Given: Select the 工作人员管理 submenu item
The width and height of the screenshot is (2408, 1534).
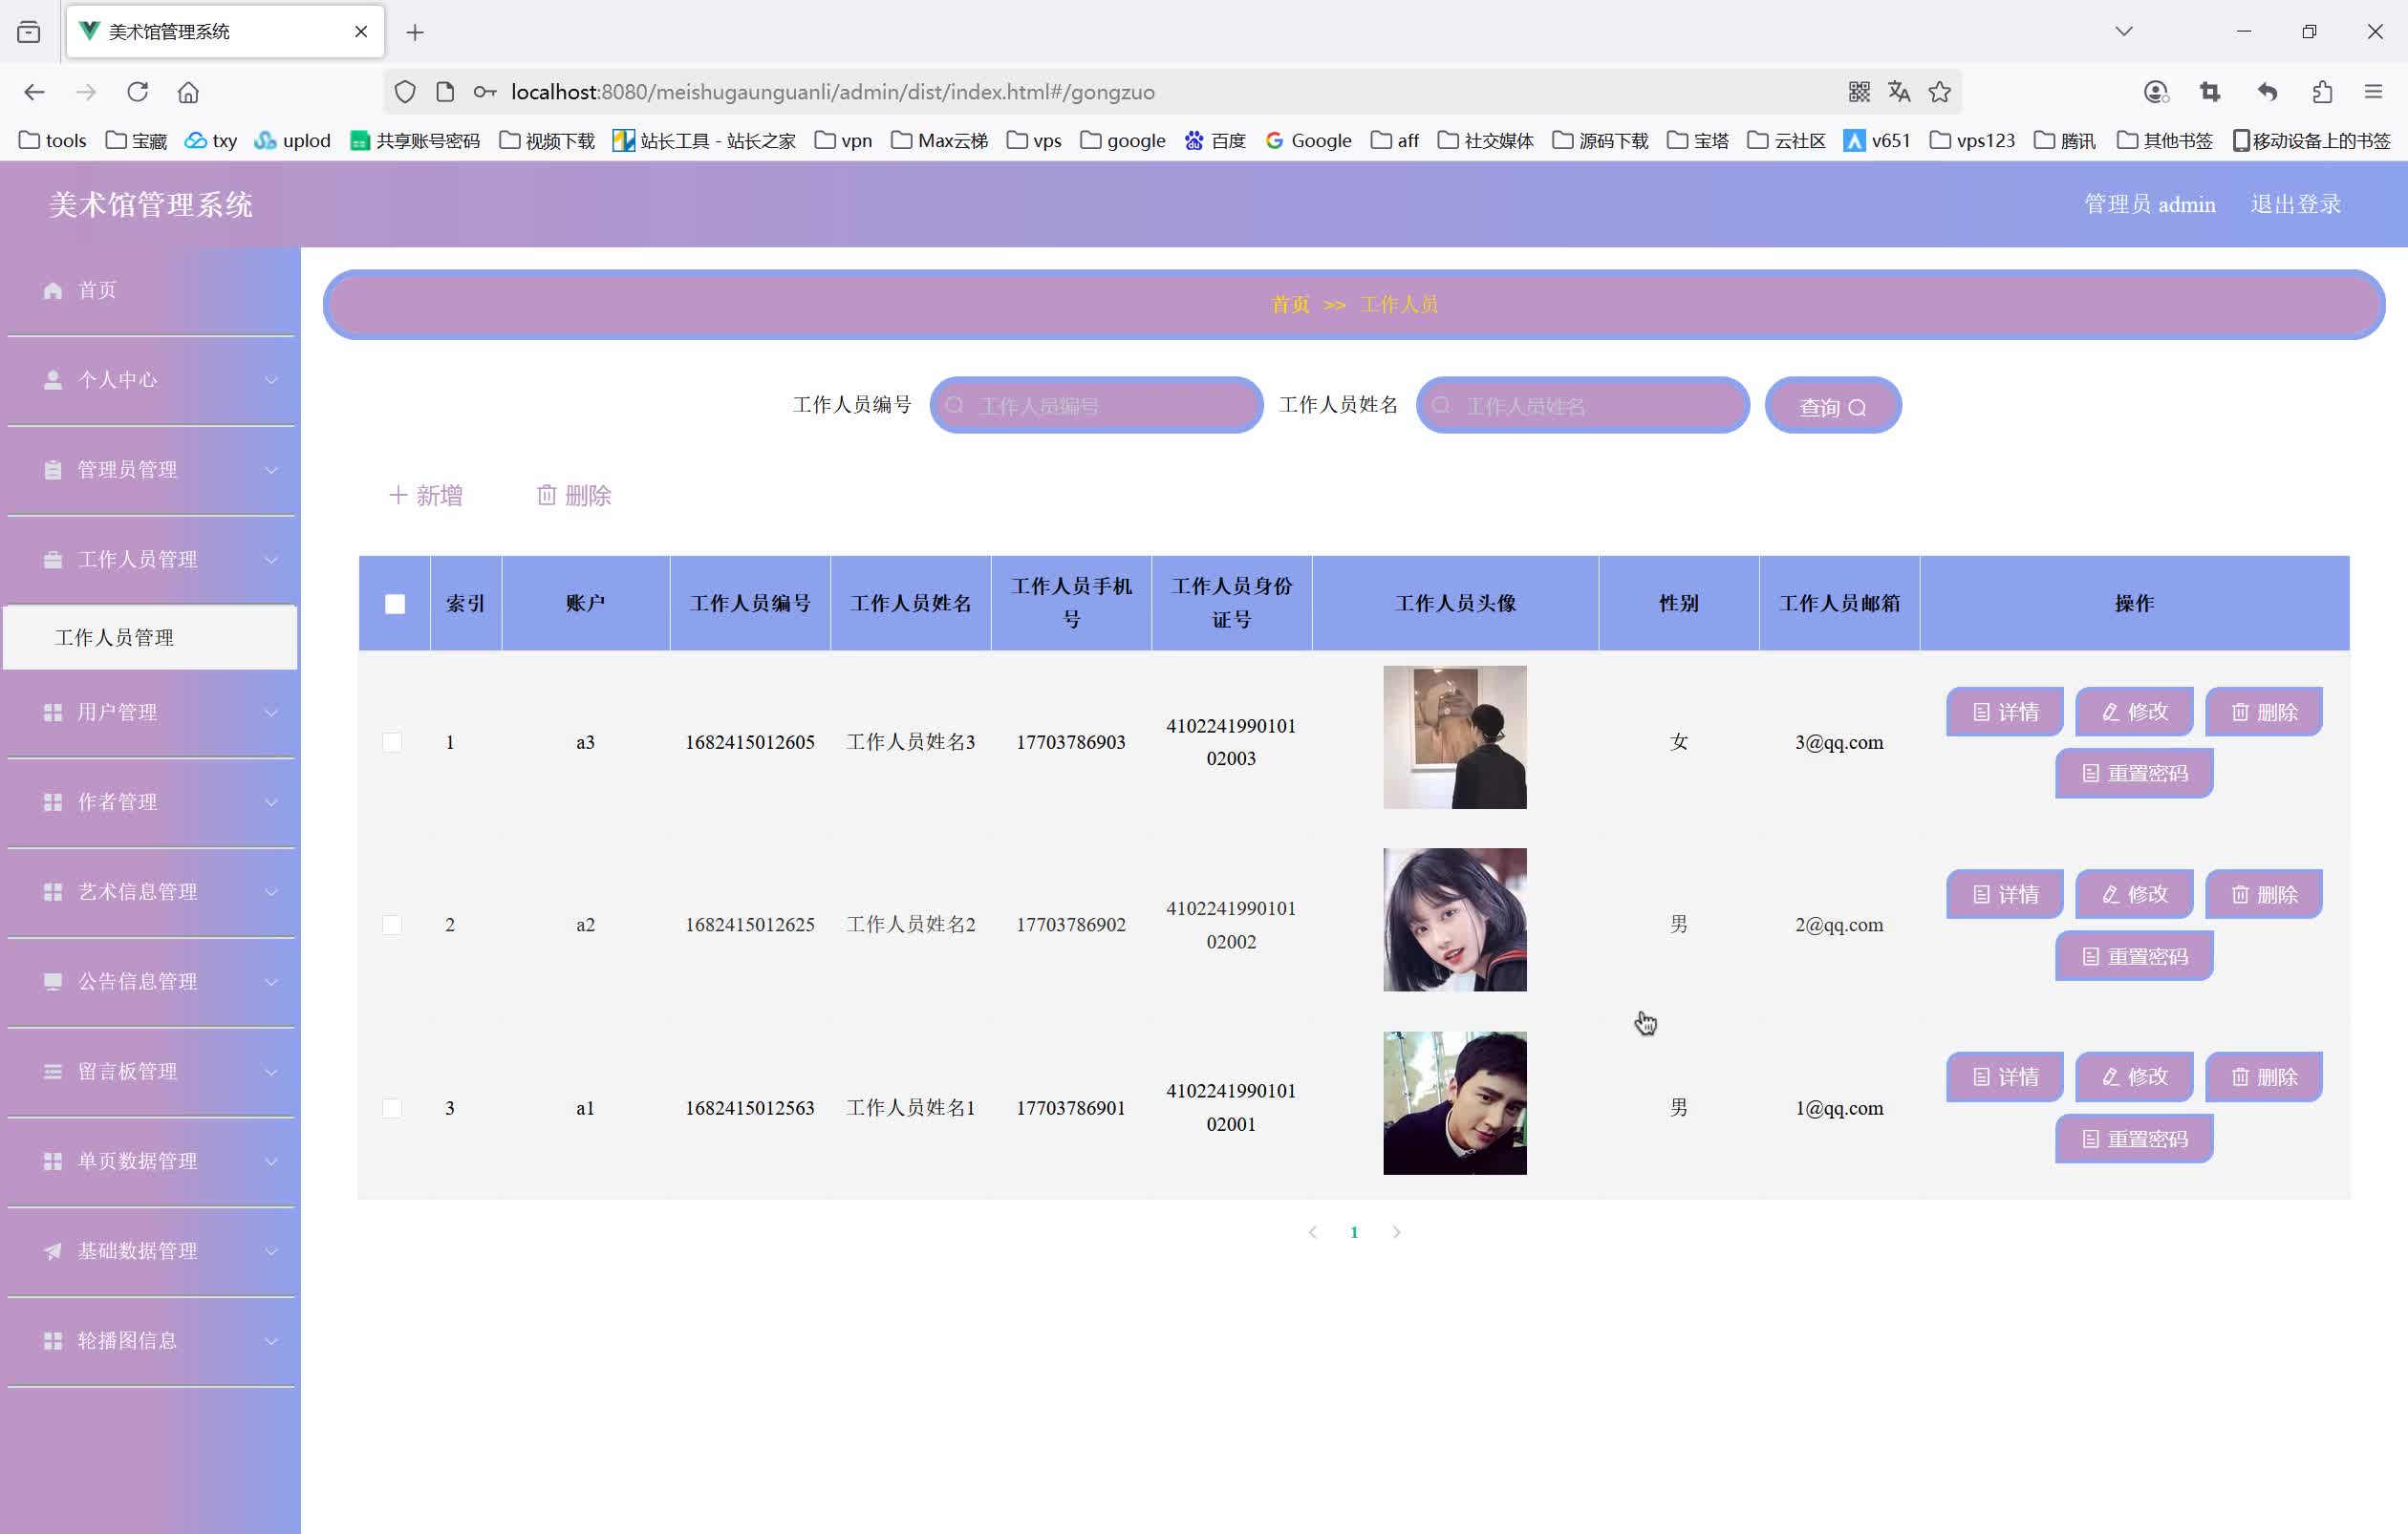Looking at the screenshot, I should tap(150, 638).
